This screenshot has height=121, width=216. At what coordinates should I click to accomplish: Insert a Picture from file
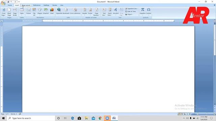[28, 11]
